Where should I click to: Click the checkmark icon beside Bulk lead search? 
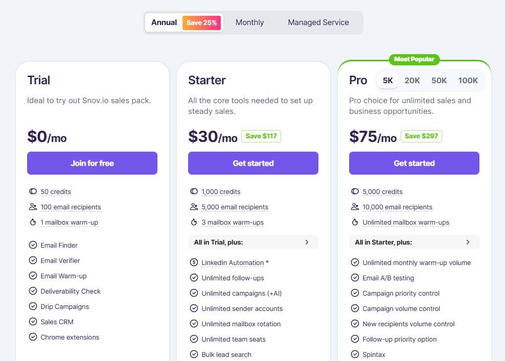click(194, 354)
